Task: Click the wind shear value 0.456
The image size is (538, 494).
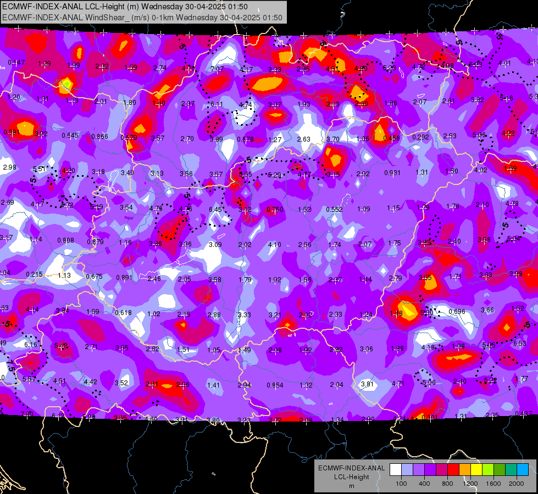Action: (x=391, y=138)
